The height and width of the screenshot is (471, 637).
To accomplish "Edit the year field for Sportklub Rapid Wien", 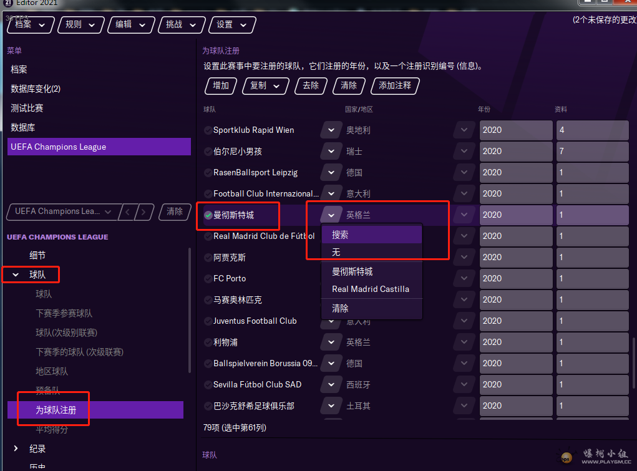I will tap(516, 130).
